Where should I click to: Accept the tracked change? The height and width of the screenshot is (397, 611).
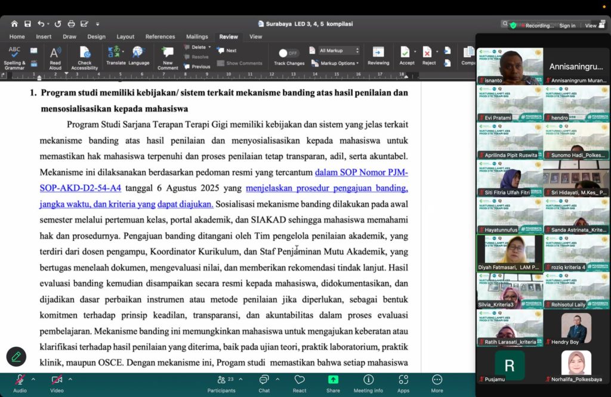[x=406, y=55]
